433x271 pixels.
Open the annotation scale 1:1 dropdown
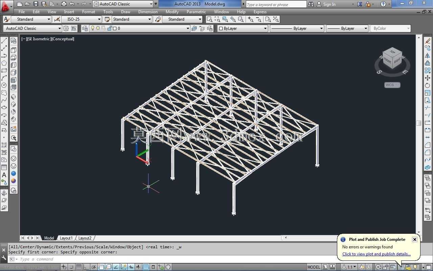point(349,267)
